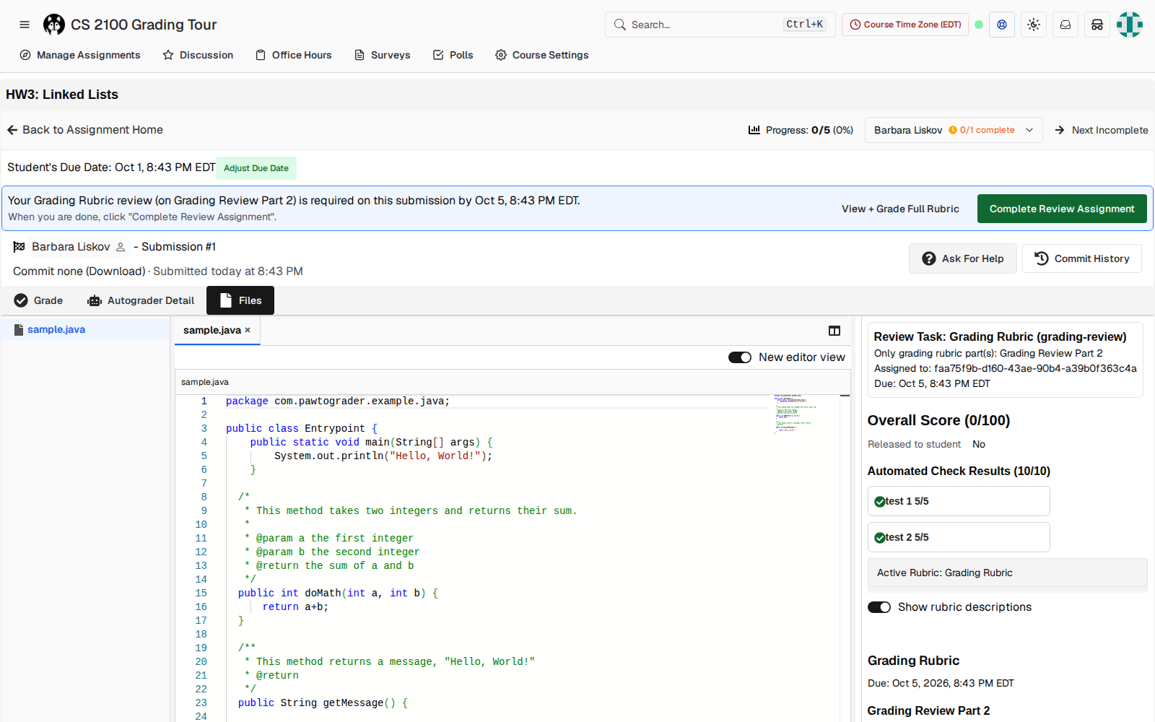The image size is (1155, 722).
Task: Click the green check on test 2
Action: pyautogui.click(x=879, y=538)
